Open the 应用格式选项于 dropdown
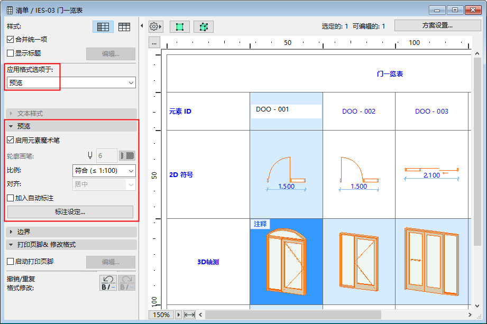This screenshot has height=324, width=487. pyautogui.click(x=71, y=82)
